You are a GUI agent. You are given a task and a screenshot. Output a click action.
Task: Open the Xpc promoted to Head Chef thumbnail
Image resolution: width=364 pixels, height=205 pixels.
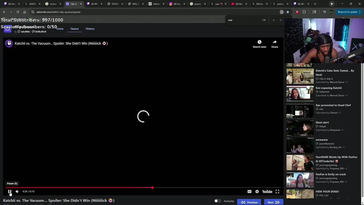coord(300,111)
